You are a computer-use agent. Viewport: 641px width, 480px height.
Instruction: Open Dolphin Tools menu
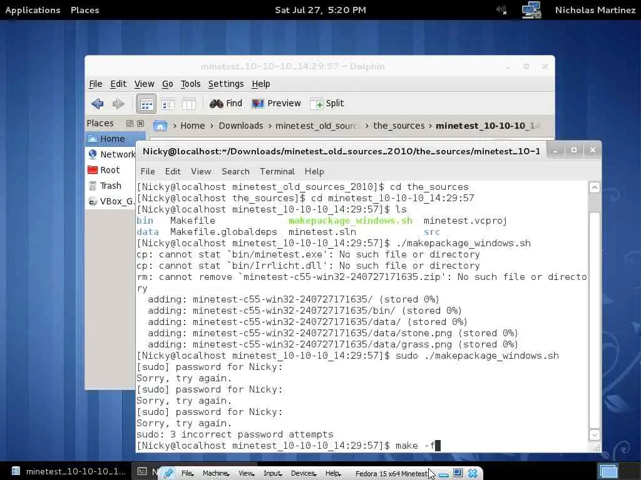coord(190,84)
